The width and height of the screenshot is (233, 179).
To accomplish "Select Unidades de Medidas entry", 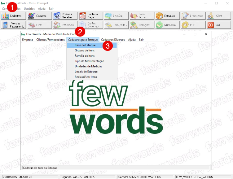I will pos(92,66).
